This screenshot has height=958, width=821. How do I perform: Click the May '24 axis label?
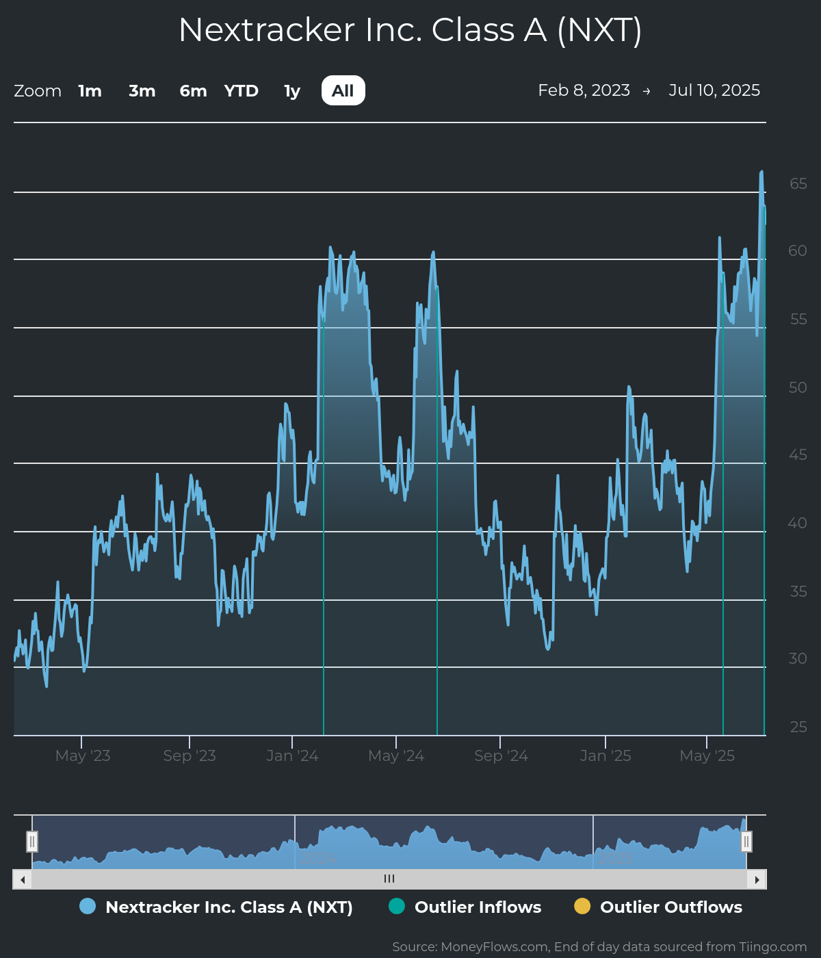click(x=396, y=755)
